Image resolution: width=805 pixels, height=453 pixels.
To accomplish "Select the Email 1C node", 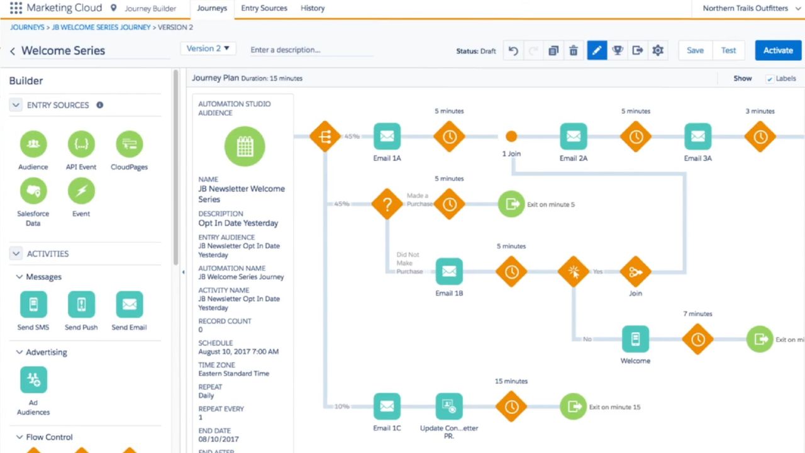I will 387,406.
